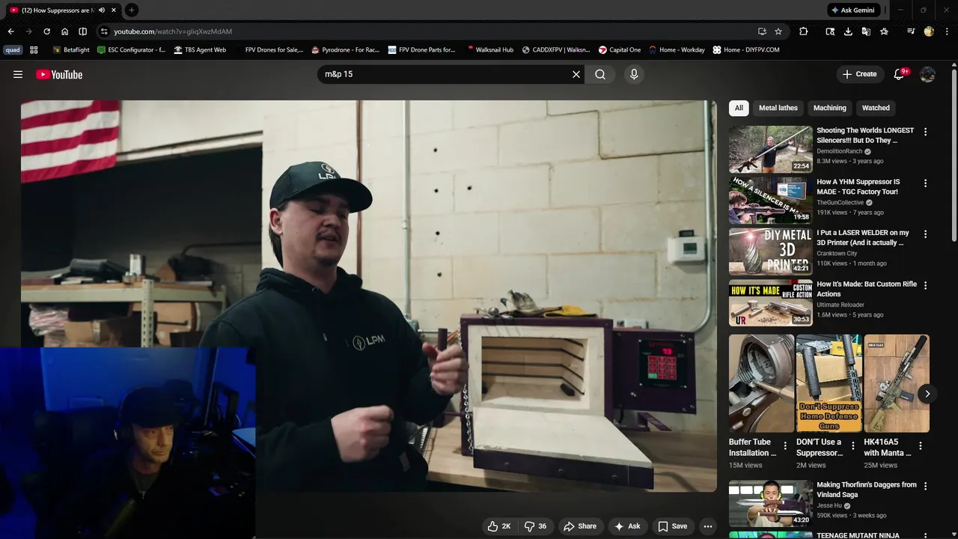The width and height of the screenshot is (958, 539).
Task: Click Ask Gemini button
Action: (852, 10)
